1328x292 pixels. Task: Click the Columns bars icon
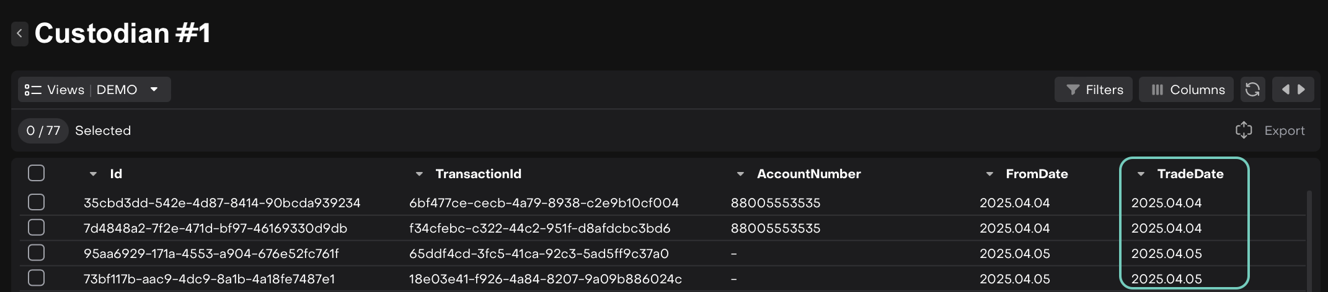click(1157, 90)
